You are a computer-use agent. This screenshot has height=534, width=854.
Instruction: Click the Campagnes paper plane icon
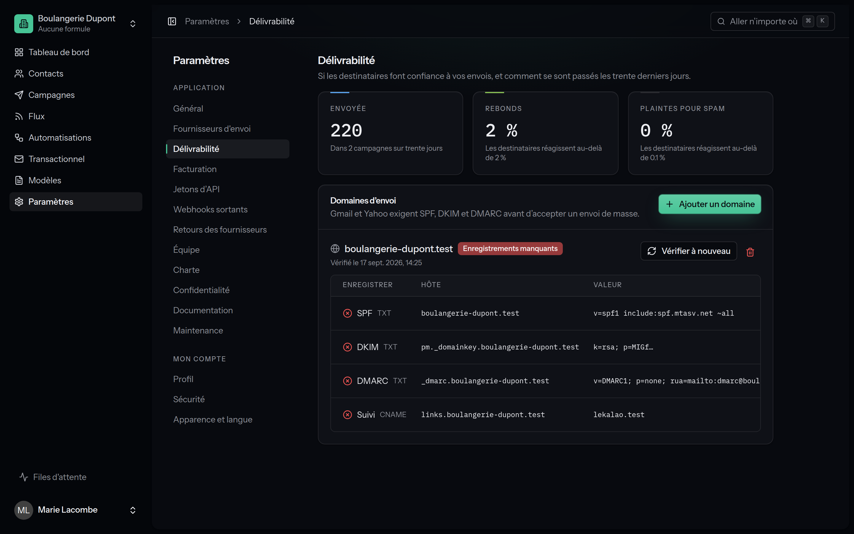19,95
